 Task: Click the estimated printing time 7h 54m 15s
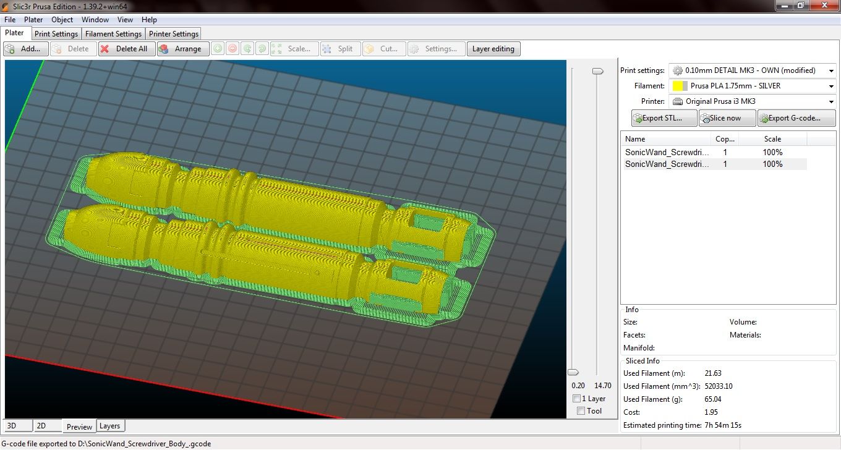click(723, 425)
